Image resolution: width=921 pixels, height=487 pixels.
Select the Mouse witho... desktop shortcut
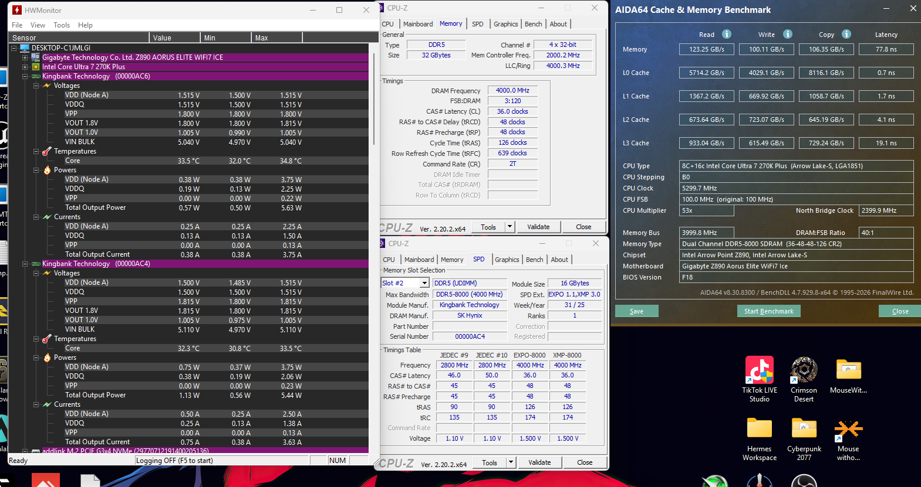click(849, 439)
